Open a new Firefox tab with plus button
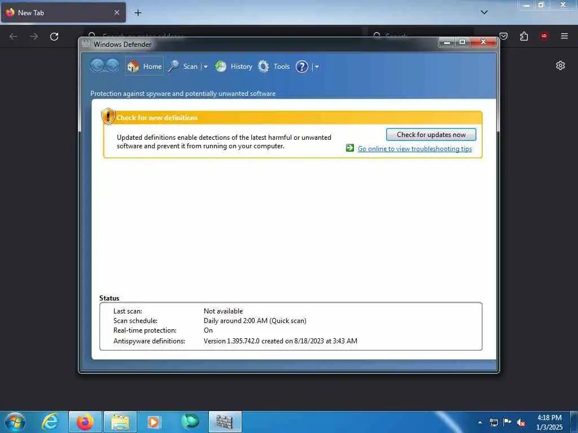 (138, 13)
